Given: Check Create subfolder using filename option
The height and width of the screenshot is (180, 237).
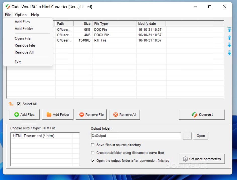Looking at the screenshot, I should click(93, 153).
